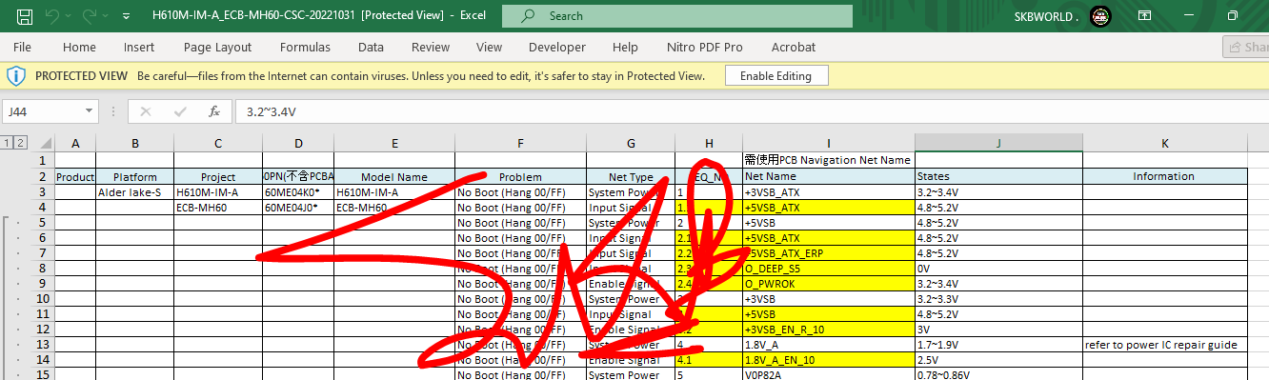Click the Cancel X icon in formula bar
Viewport: 1269px width, 380px height.
click(145, 111)
